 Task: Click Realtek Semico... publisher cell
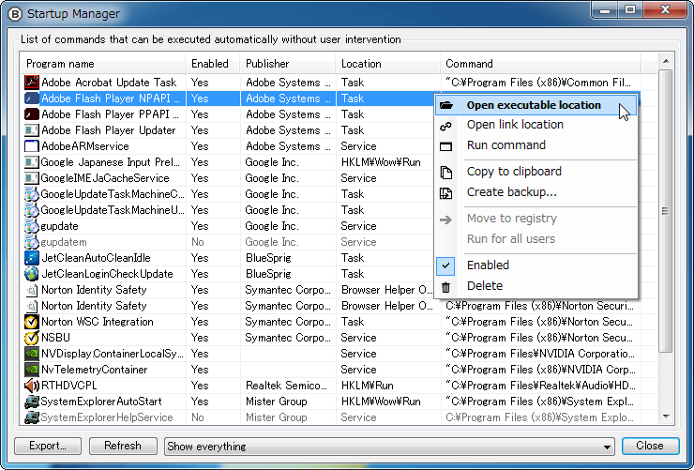(286, 386)
